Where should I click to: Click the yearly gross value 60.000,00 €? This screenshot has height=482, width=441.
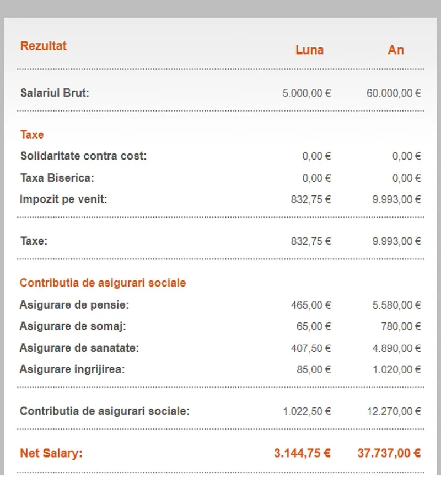pos(394,93)
